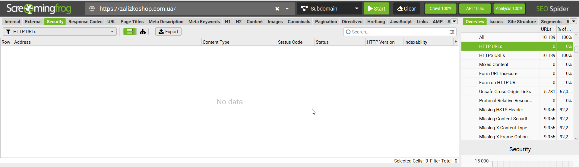The height and width of the screenshot is (167, 579).
Task: Select the Mixed Content overview row
Action: click(517, 64)
